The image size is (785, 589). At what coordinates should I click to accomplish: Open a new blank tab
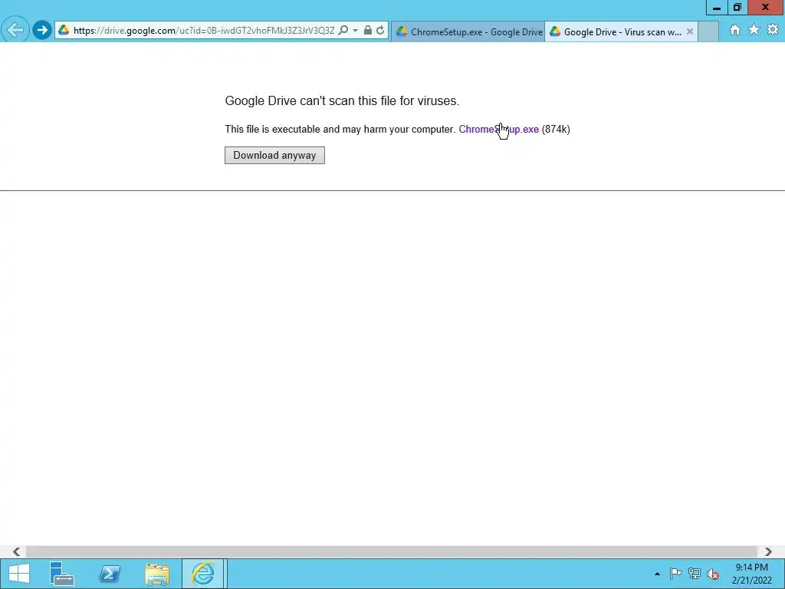point(708,31)
